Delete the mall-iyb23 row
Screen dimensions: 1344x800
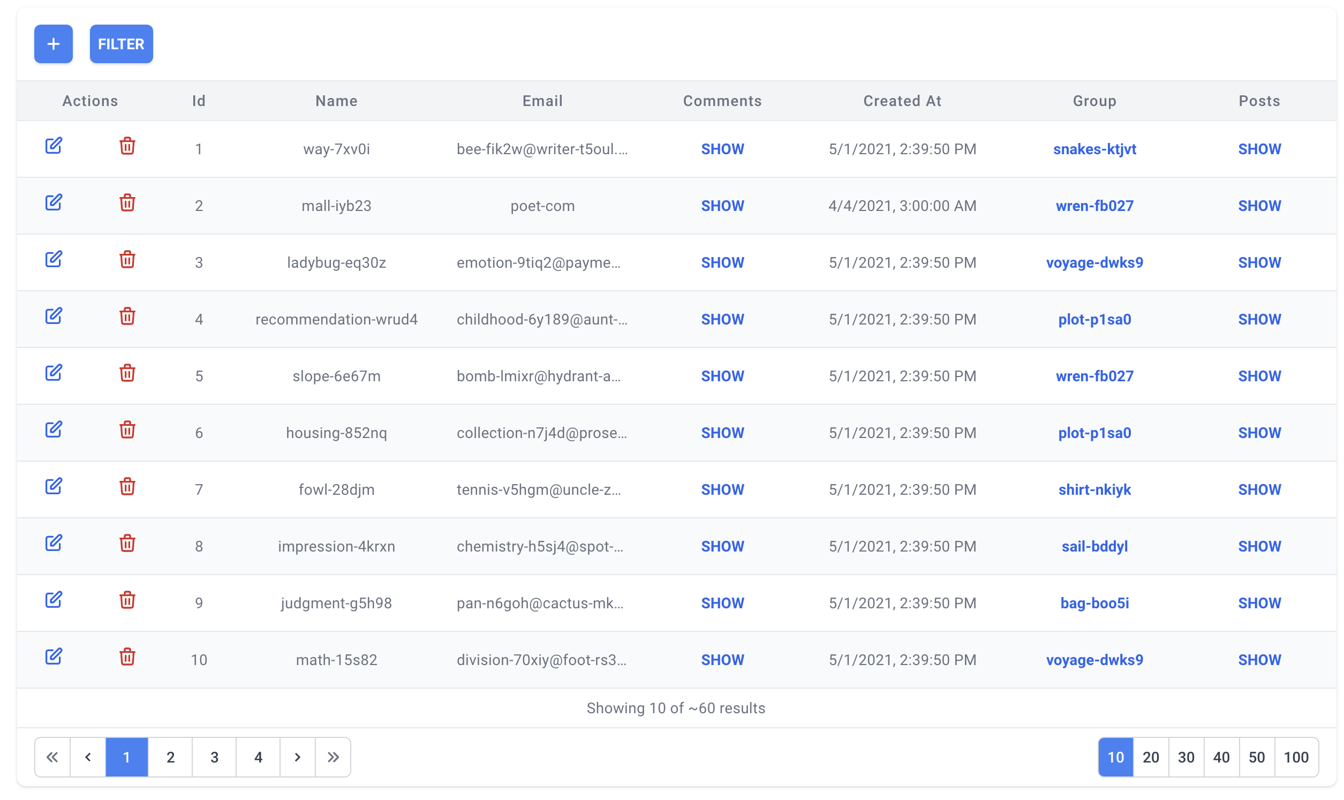tap(127, 203)
